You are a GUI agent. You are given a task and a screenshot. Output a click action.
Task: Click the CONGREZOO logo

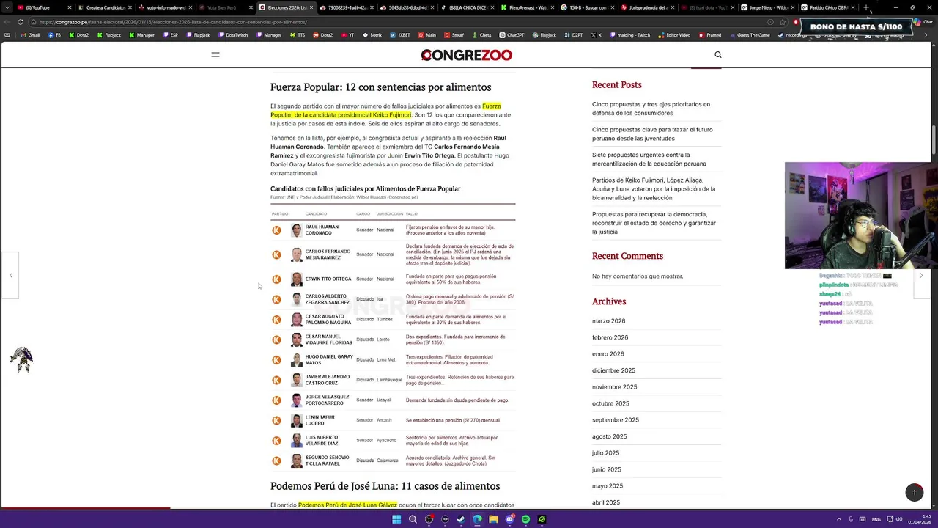466,55
